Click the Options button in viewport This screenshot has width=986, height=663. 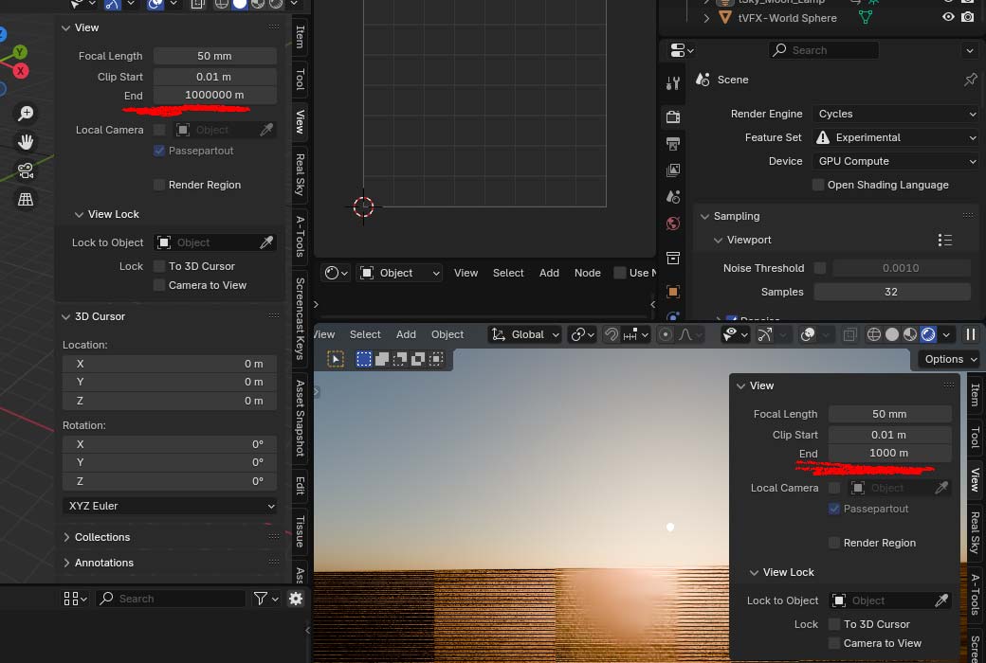[949, 359]
